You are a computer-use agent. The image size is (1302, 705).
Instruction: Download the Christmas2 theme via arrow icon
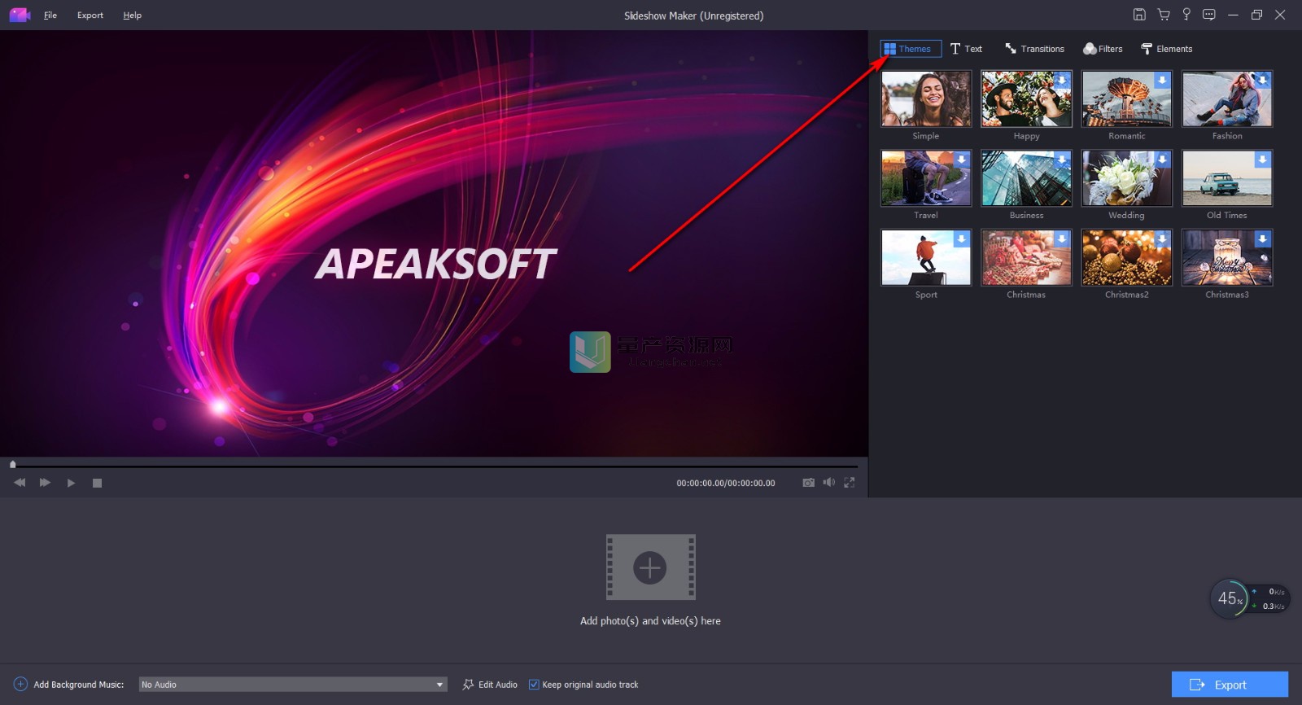pyautogui.click(x=1162, y=239)
